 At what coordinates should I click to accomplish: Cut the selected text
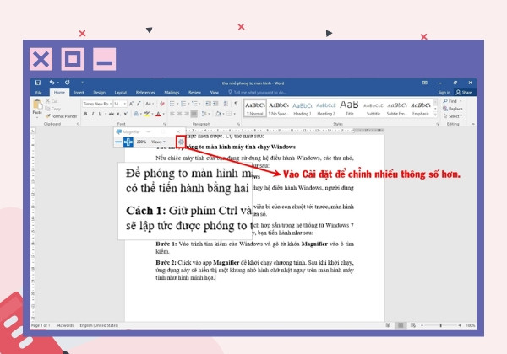point(52,101)
